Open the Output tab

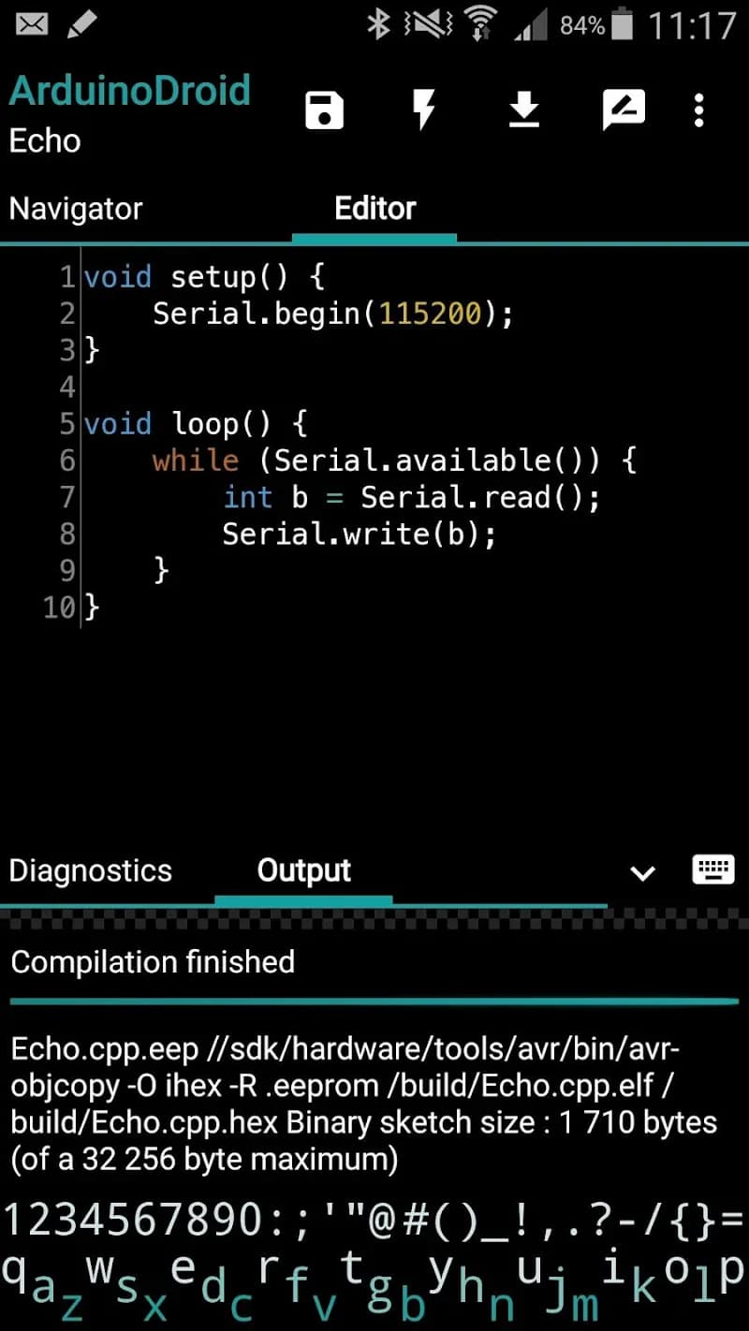(302, 870)
